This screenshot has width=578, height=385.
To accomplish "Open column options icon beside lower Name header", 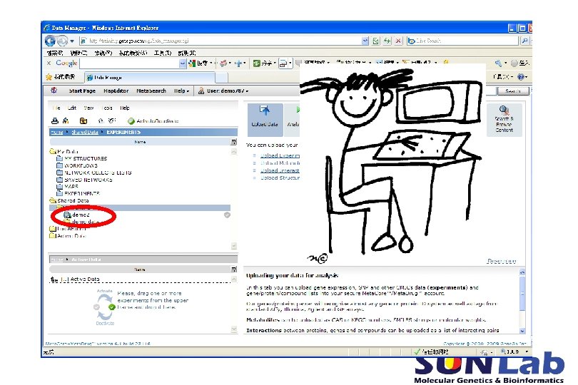I will 233,269.
